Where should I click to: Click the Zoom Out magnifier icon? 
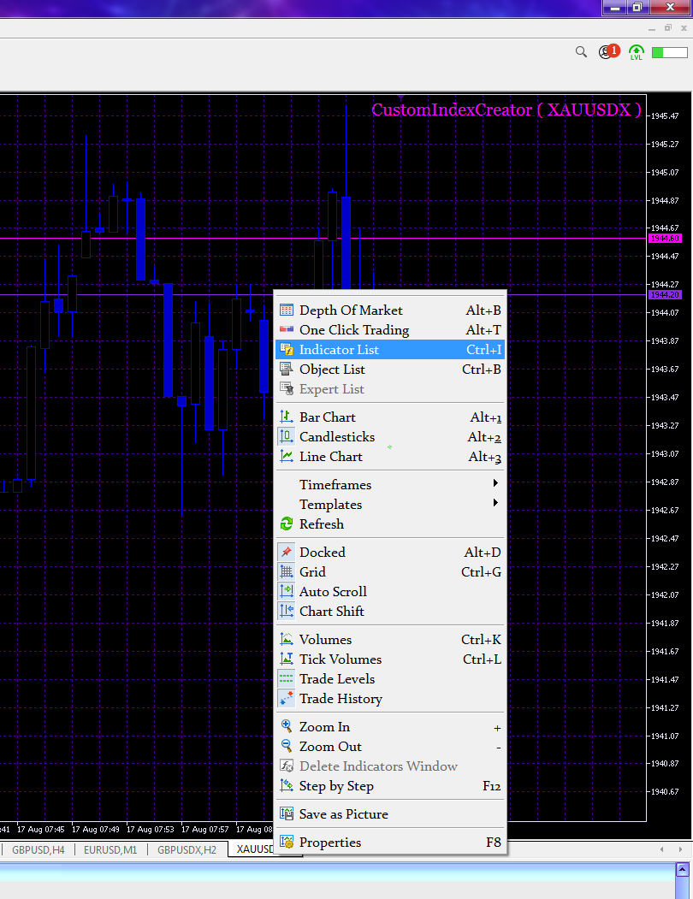(x=287, y=746)
